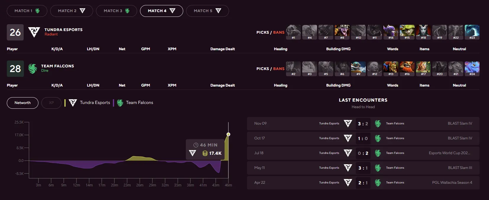The image size is (489, 200).
Task: Click the 46 minute graph data point
Action: 228,134
